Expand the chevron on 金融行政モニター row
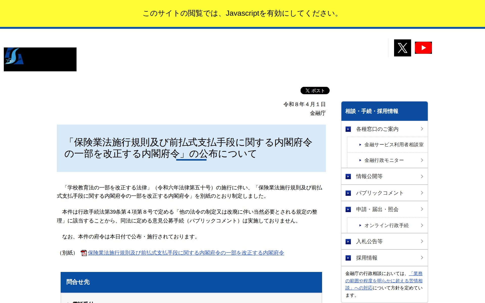Image resolution: width=485 pixels, height=303 pixels. pyautogui.click(x=422, y=160)
